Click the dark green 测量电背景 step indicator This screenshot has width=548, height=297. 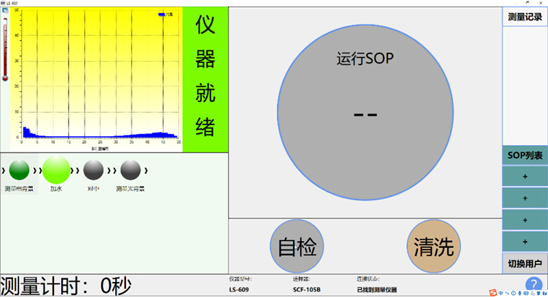click(x=19, y=170)
